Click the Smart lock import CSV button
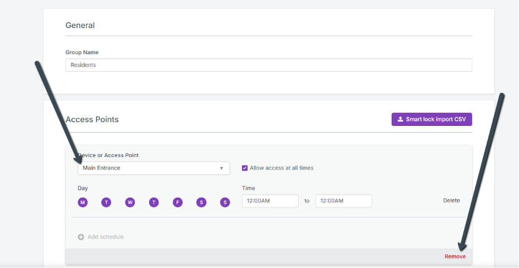This screenshot has height=268, width=519. click(432, 119)
